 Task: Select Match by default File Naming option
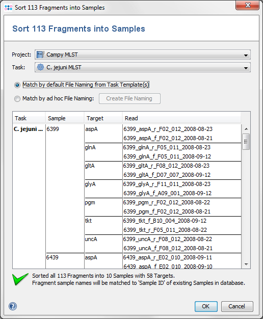17,85
